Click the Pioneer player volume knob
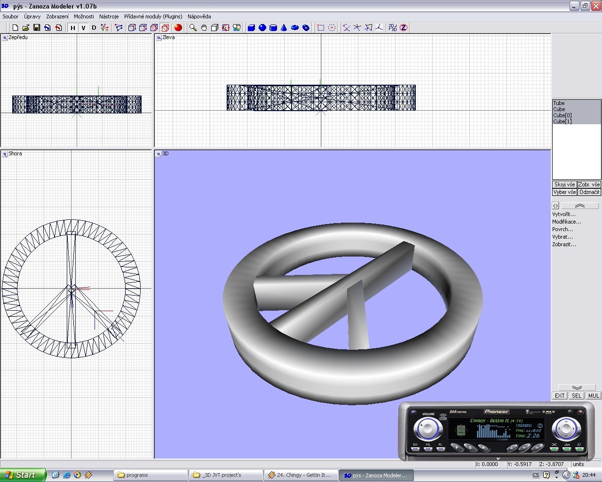The height and width of the screenshot is (482, 602). point(428,429)
